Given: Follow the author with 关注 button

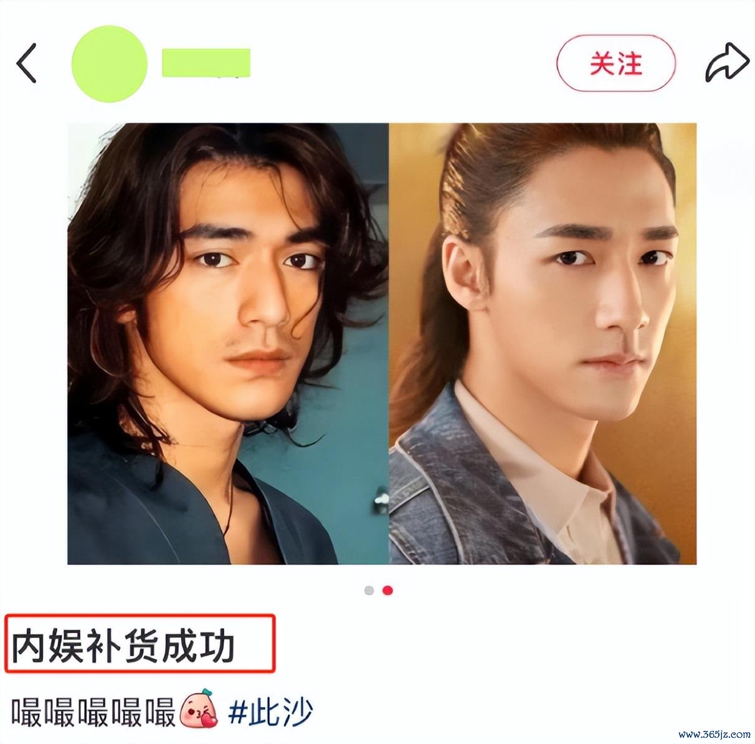Looking at the screenshot, I should click(x=615, y=64).
